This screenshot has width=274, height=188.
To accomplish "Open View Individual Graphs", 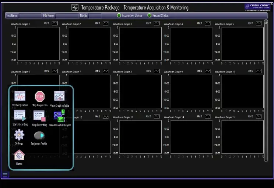I will click(x=59, y=116).
